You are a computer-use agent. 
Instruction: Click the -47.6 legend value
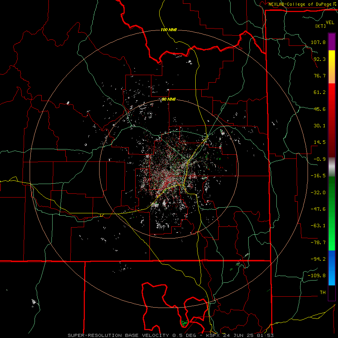[318, 209]
